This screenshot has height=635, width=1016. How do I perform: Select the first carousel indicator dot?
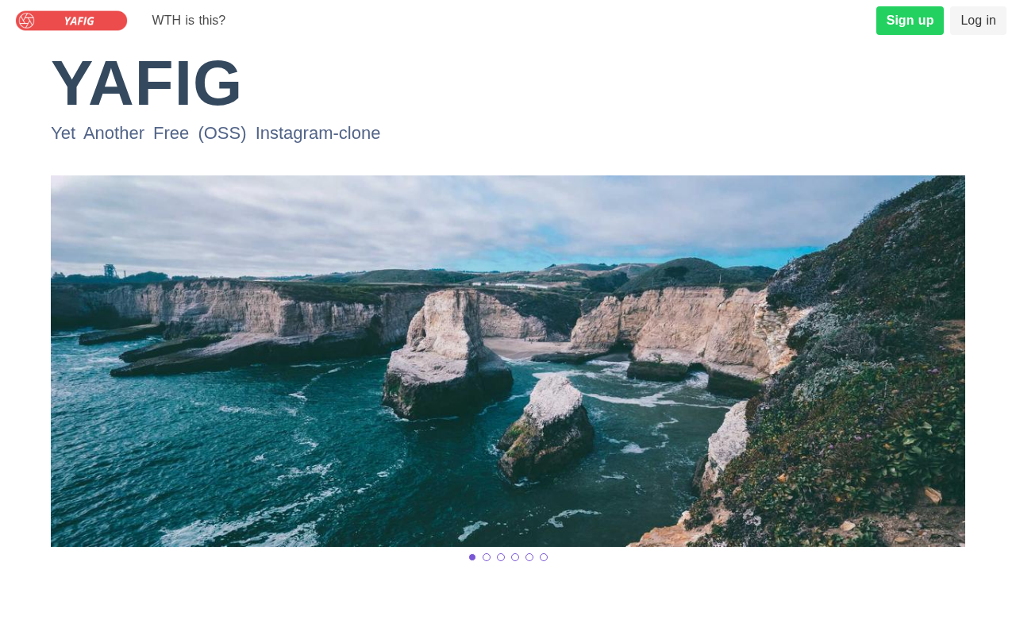(x=472, y=557)
